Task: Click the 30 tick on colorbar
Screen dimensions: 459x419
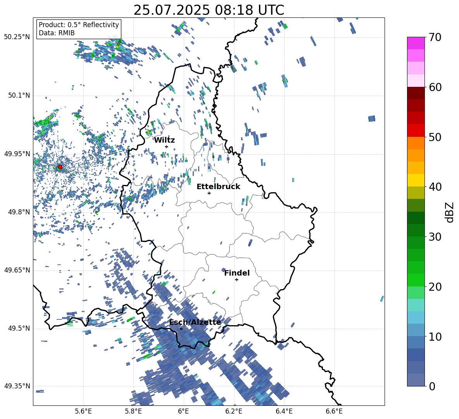Action: click(435, 237)
